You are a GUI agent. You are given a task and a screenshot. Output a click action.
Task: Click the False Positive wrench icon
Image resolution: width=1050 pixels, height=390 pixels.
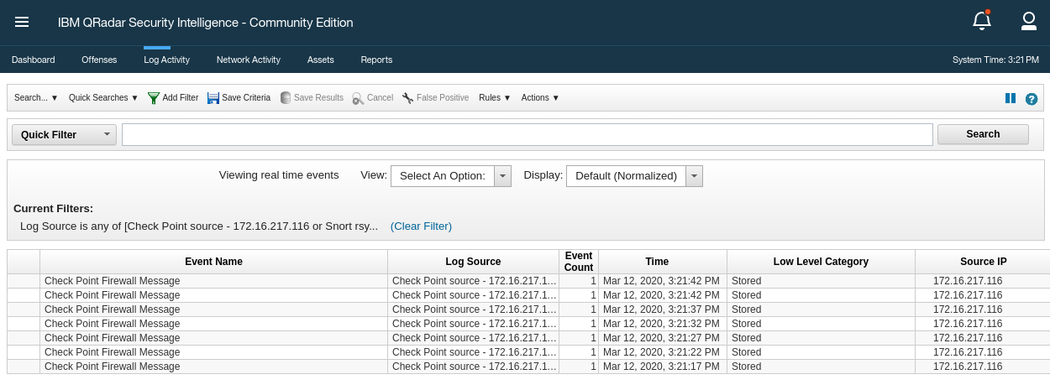coord(408,98)
